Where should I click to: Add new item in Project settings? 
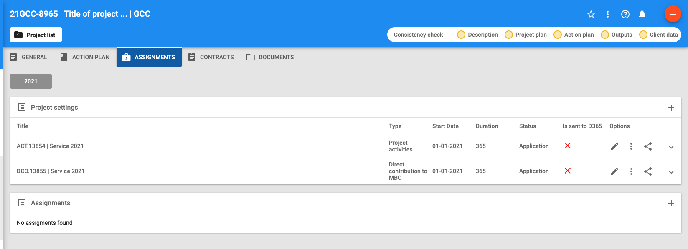(671, 108)
